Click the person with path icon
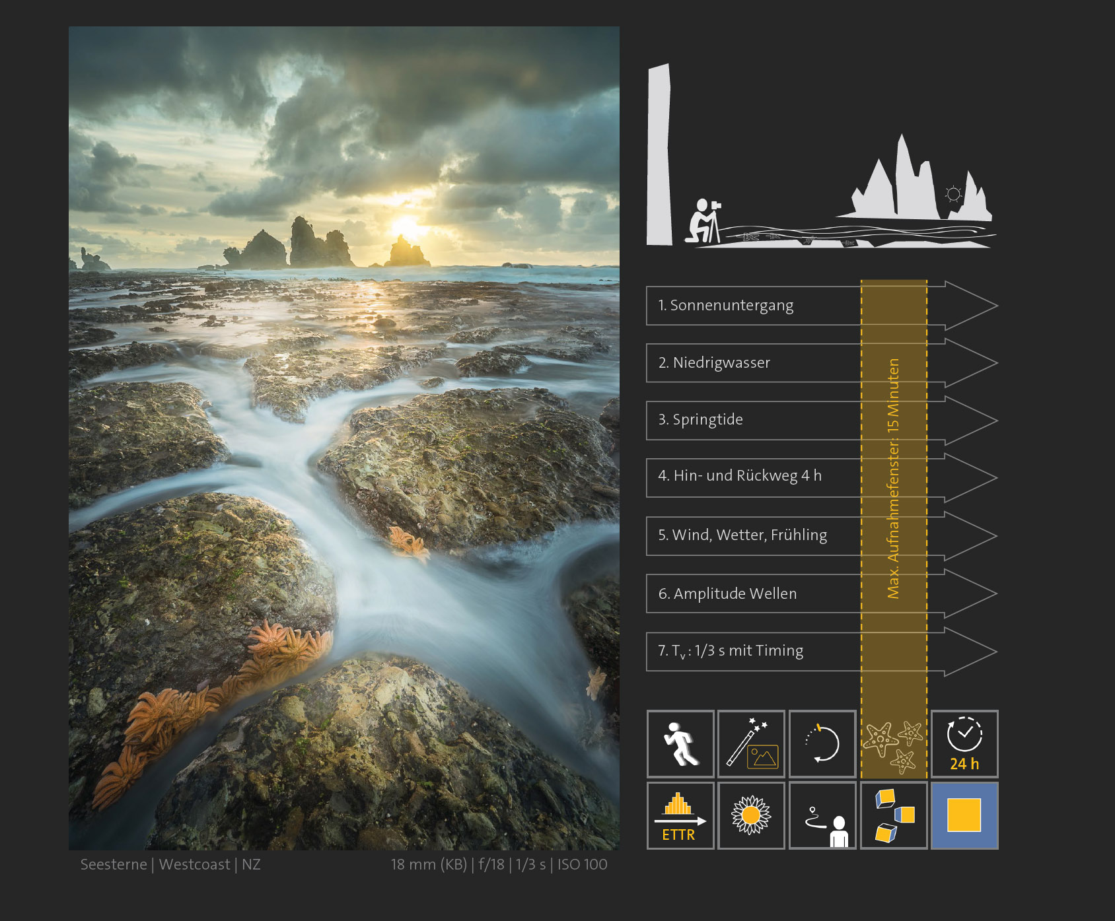1115x921 pixels. [x=822, y=815]
